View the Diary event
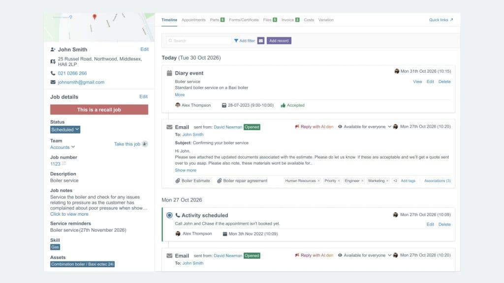The image size is (504, 283). [417, 82]
